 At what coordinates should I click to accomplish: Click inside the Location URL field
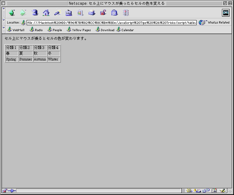112,23
